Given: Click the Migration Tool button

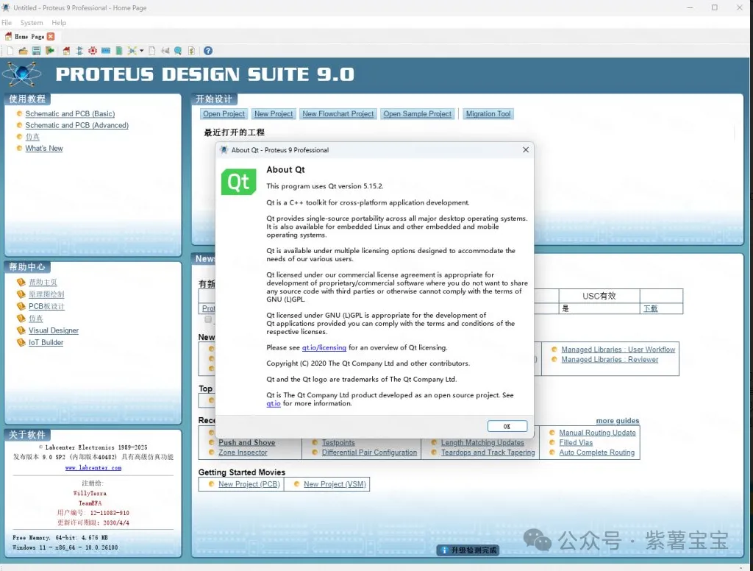Looking at the screenshot, I should (x=488, y=114).
